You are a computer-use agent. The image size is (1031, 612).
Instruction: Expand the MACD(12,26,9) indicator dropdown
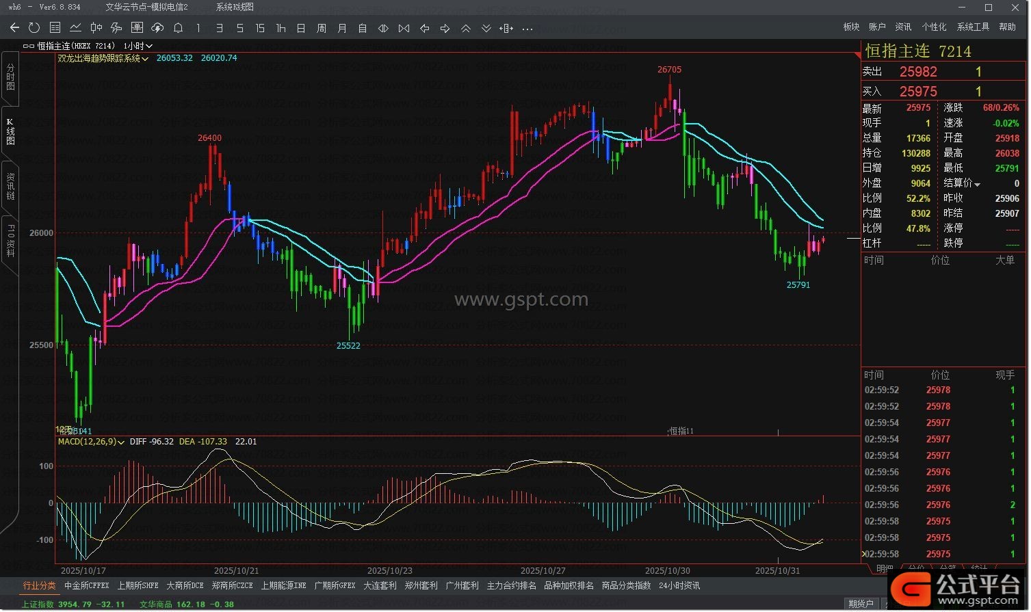(x=121, y=442)
